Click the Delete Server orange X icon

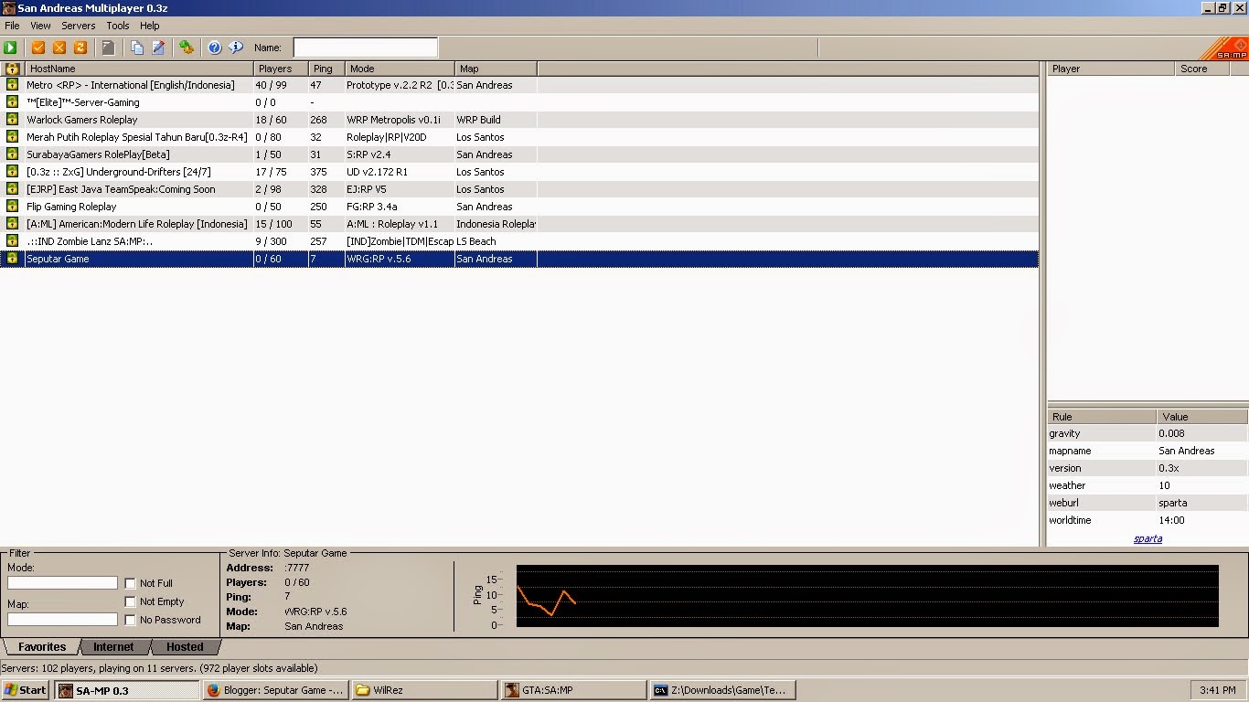click(x=59, y=48)
